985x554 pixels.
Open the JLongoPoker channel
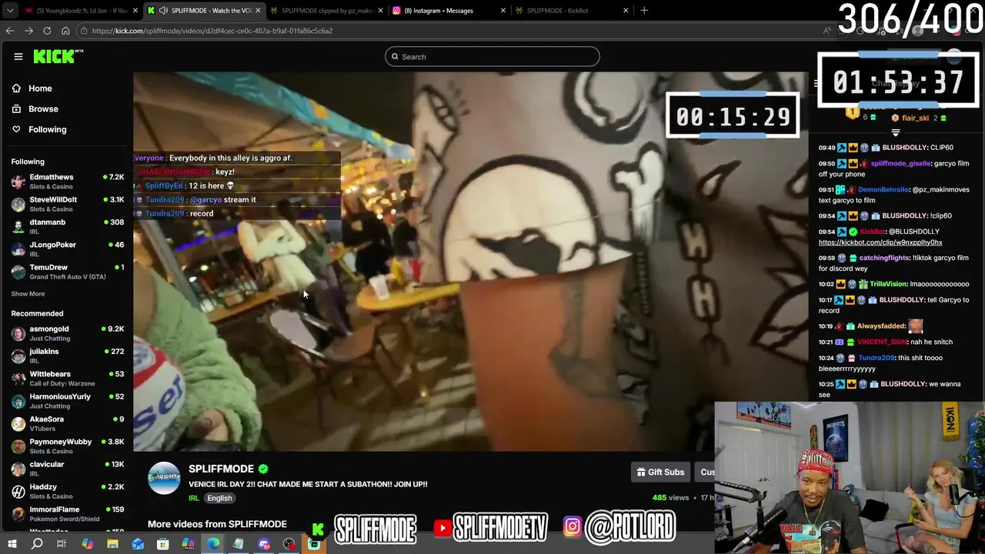[x=68, y=249]
